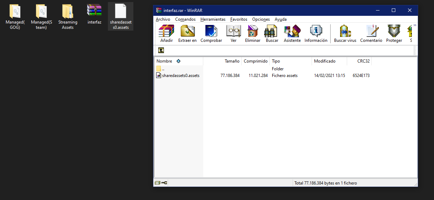
Task: Click the Ver file icon
Action: (234, 31)
